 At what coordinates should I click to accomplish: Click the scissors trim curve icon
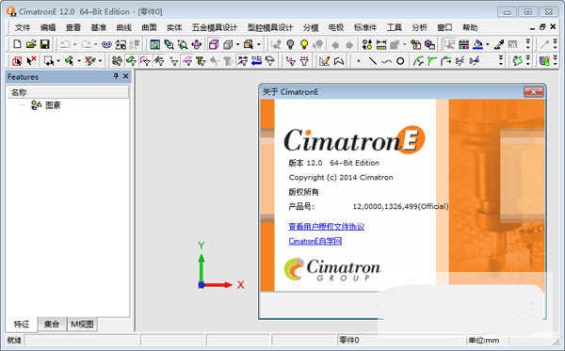460,61
